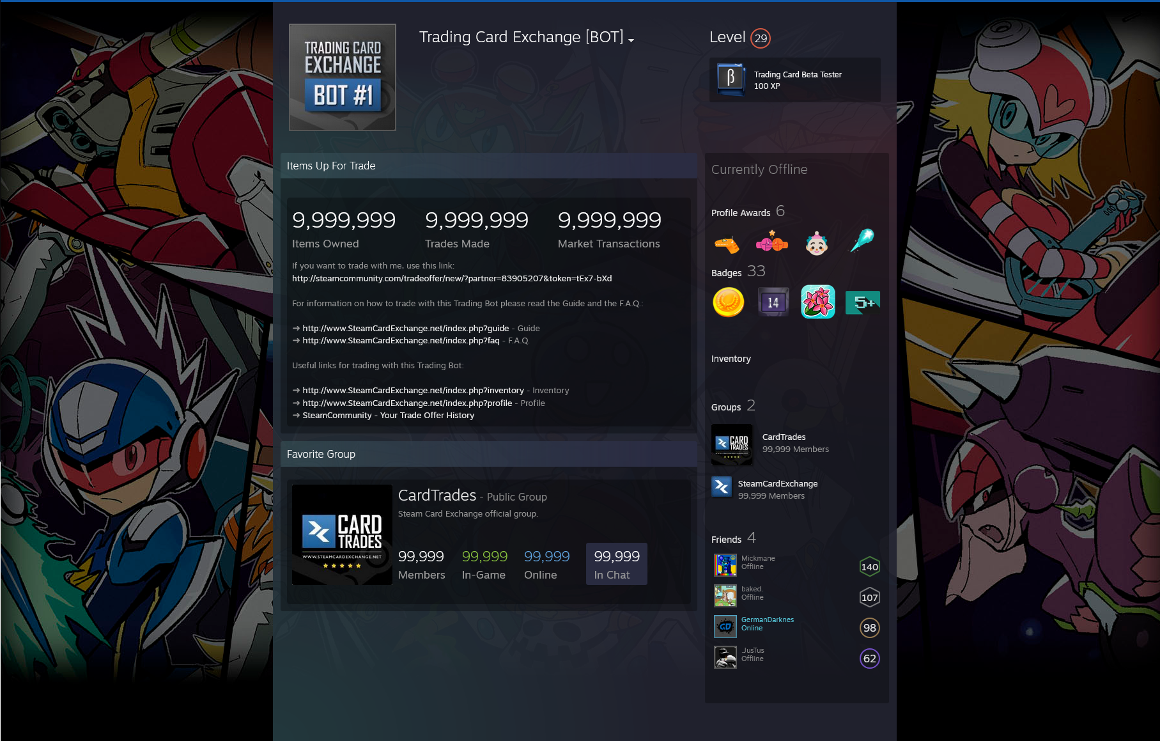Open the CardTrades group name in sidebar
Screen dimensions: 1160x741
click(784, 437)
